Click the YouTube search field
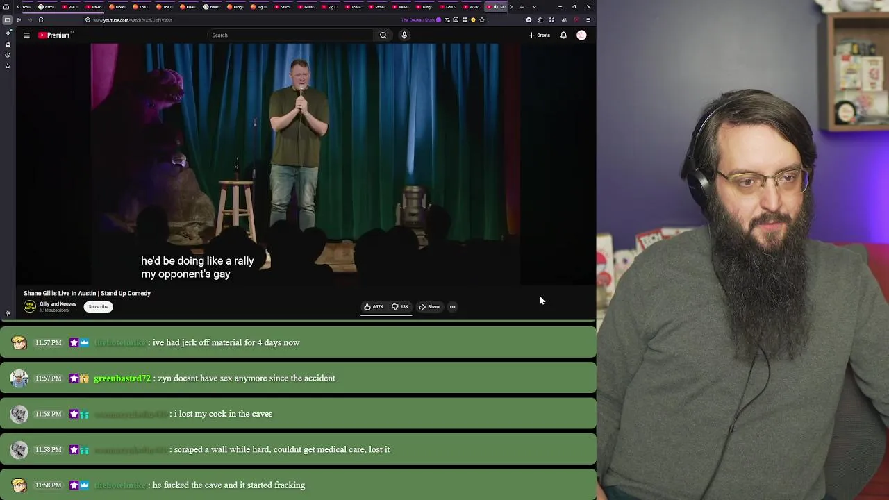This screenshot has width=889, height=500. 290,35
